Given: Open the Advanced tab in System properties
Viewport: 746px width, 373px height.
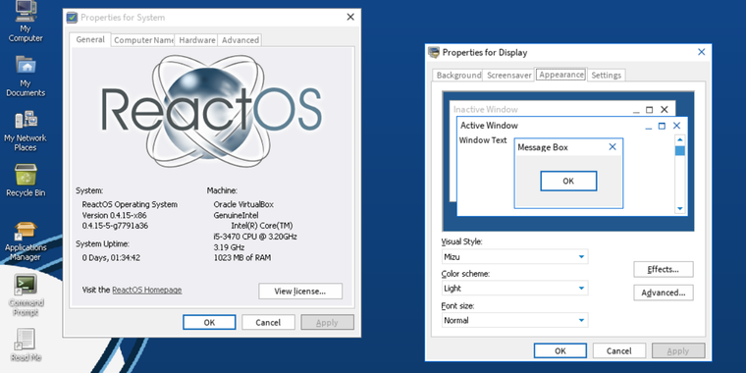Looking at the screenshot, I should tap(240, 40).
